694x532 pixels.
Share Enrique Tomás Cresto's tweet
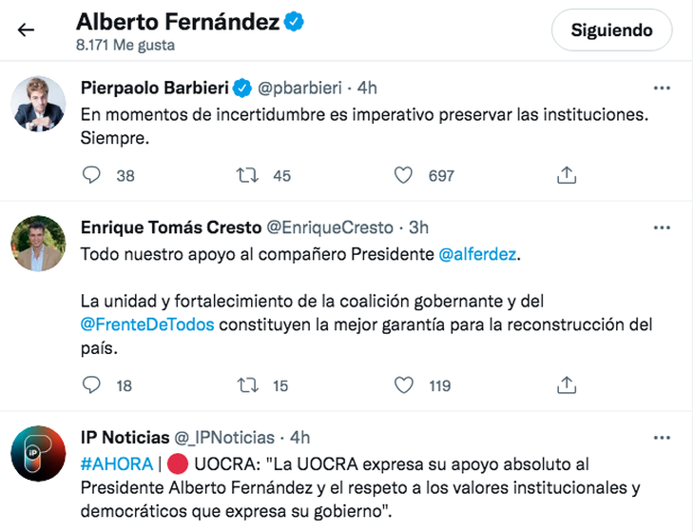pyautogui.click(x=566, y=384)
